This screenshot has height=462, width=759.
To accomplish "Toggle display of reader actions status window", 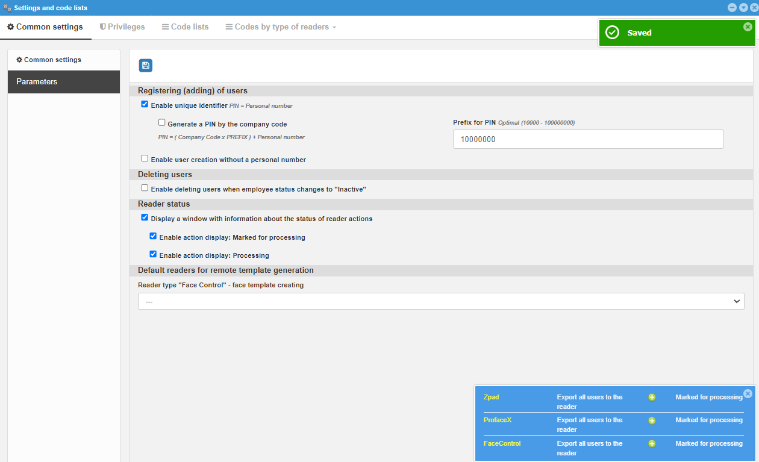I will pyautogui.click(x=145, y=217).
